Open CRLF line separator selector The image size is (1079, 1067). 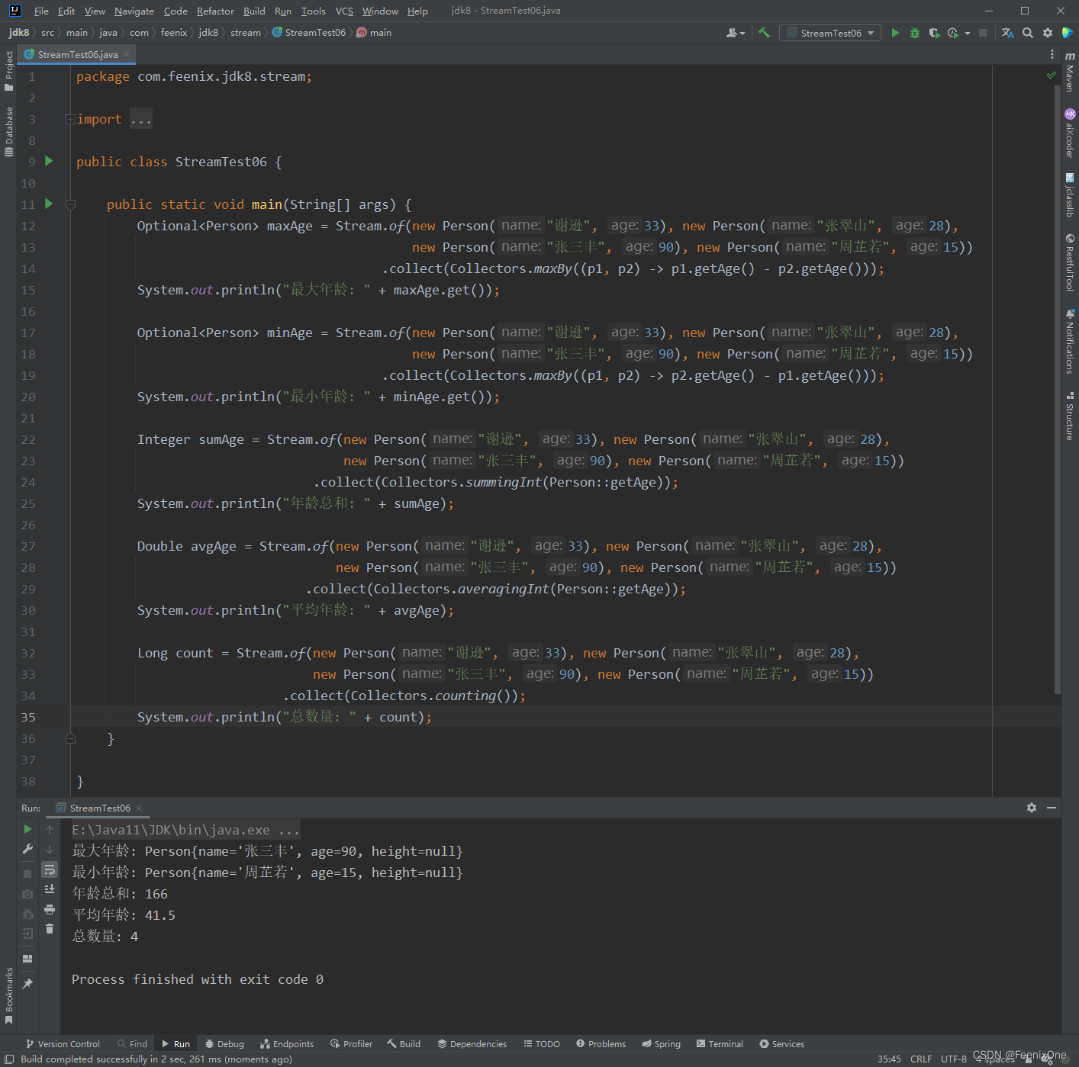[x=920, y=1059]
